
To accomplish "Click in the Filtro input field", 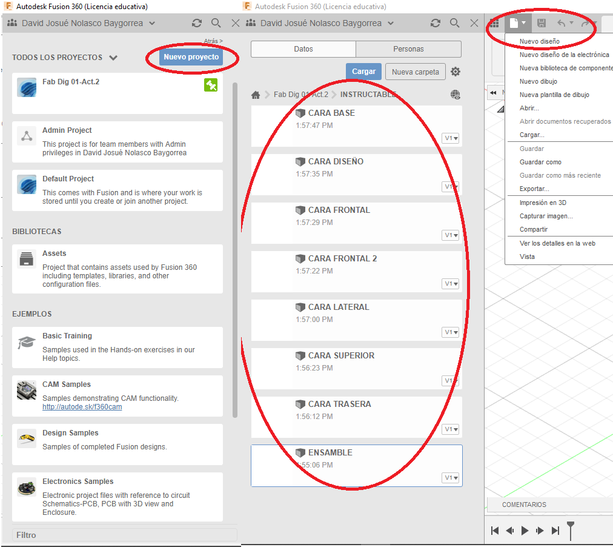I will point(125,535).
